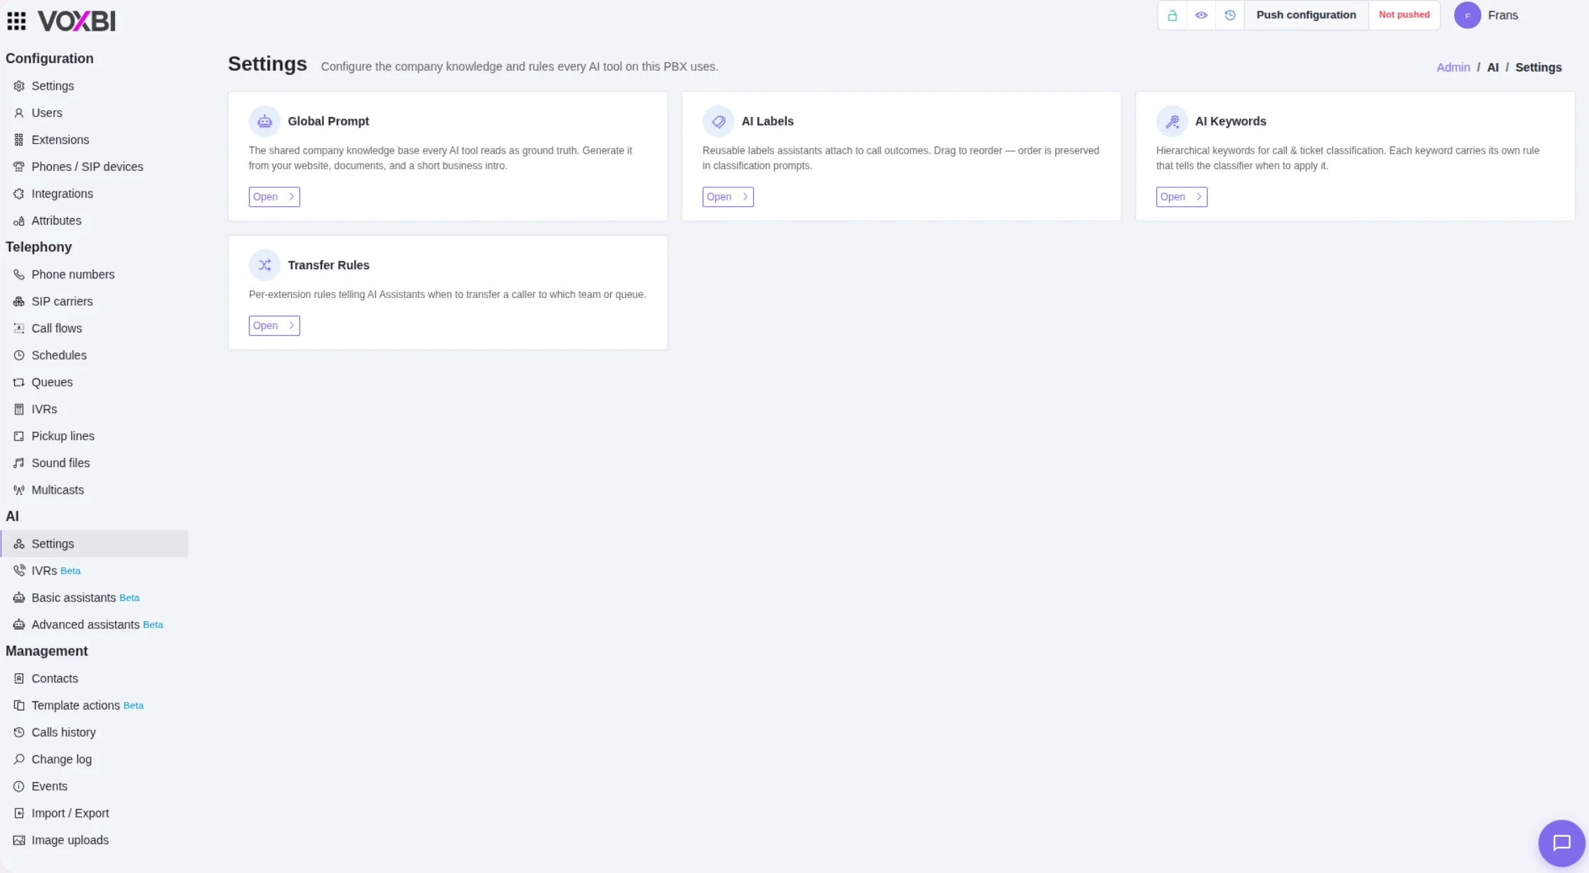
Task: Click the Sound files music note icon
Action: pos(19,463)
